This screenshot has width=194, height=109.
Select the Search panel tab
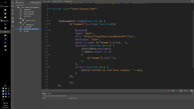44,94
